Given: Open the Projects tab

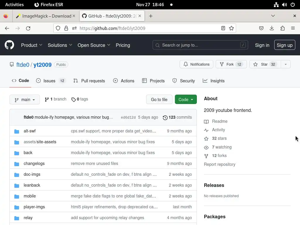Looking at the screenshot, I should (153, 81).
